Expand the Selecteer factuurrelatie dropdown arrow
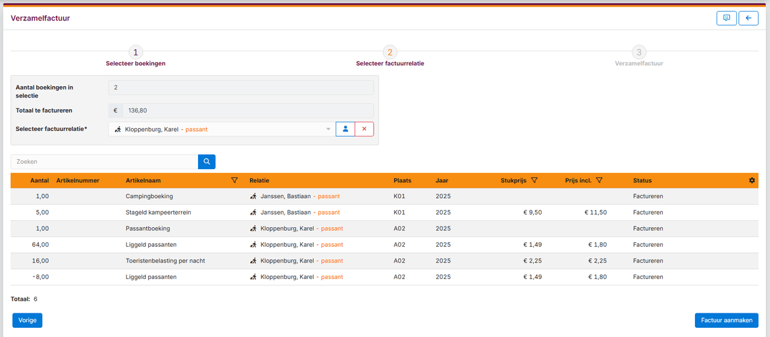The height and width of the screenshot is (337, 770). point(328,130)
